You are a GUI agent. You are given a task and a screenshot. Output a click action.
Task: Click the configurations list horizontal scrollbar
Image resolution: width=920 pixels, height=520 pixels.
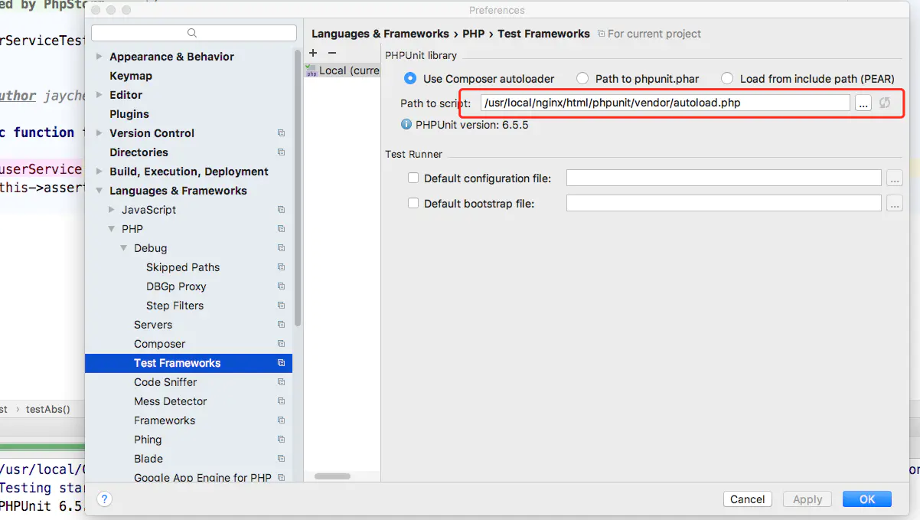(x=332, y=476)
